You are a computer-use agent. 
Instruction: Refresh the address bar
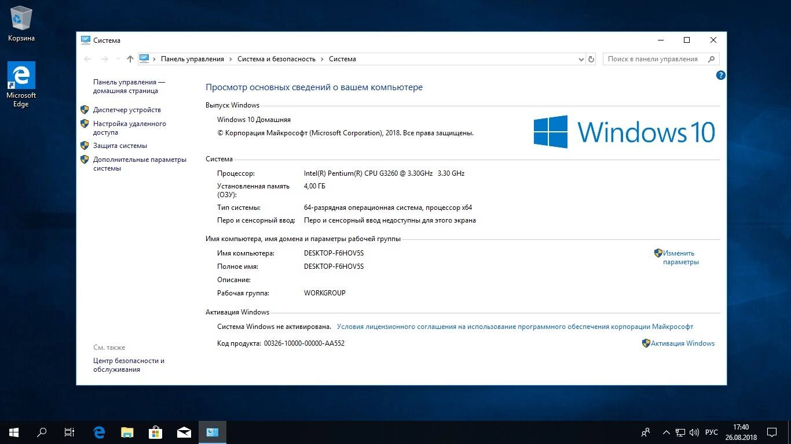591,59
